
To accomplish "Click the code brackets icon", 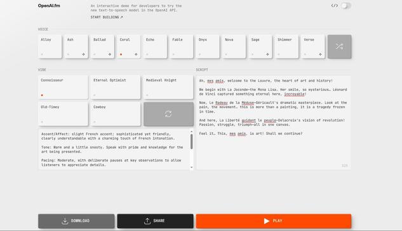I will coord(334,6).
